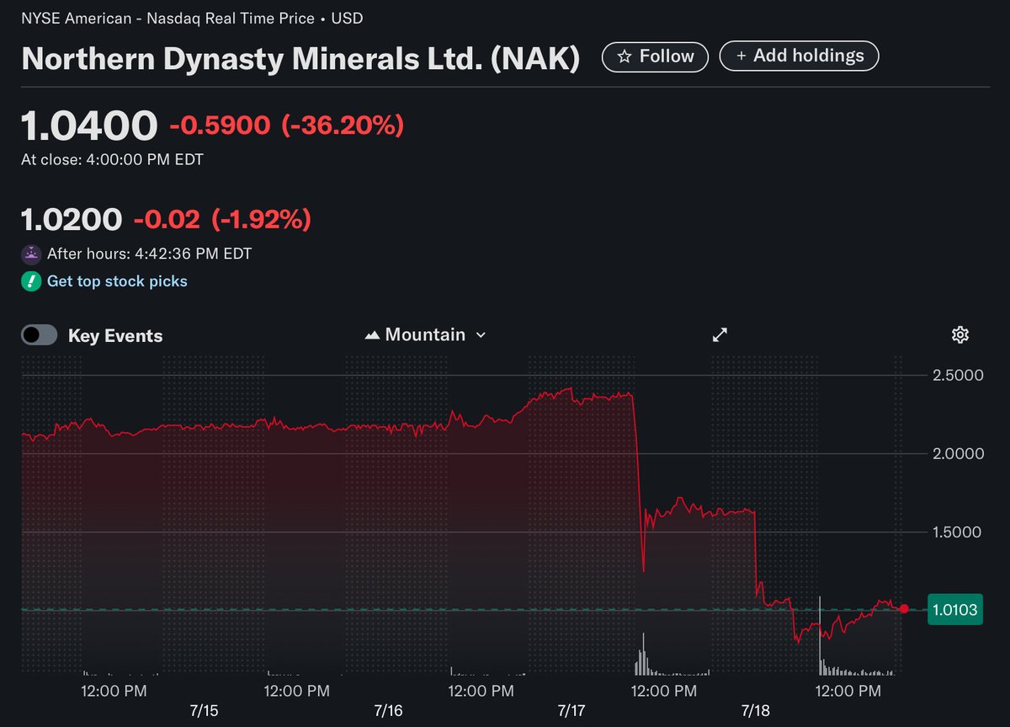Open the Mountain chart type dropdown
The height and width of the screenshot is (727, 1010).
(x=426, y=335)
